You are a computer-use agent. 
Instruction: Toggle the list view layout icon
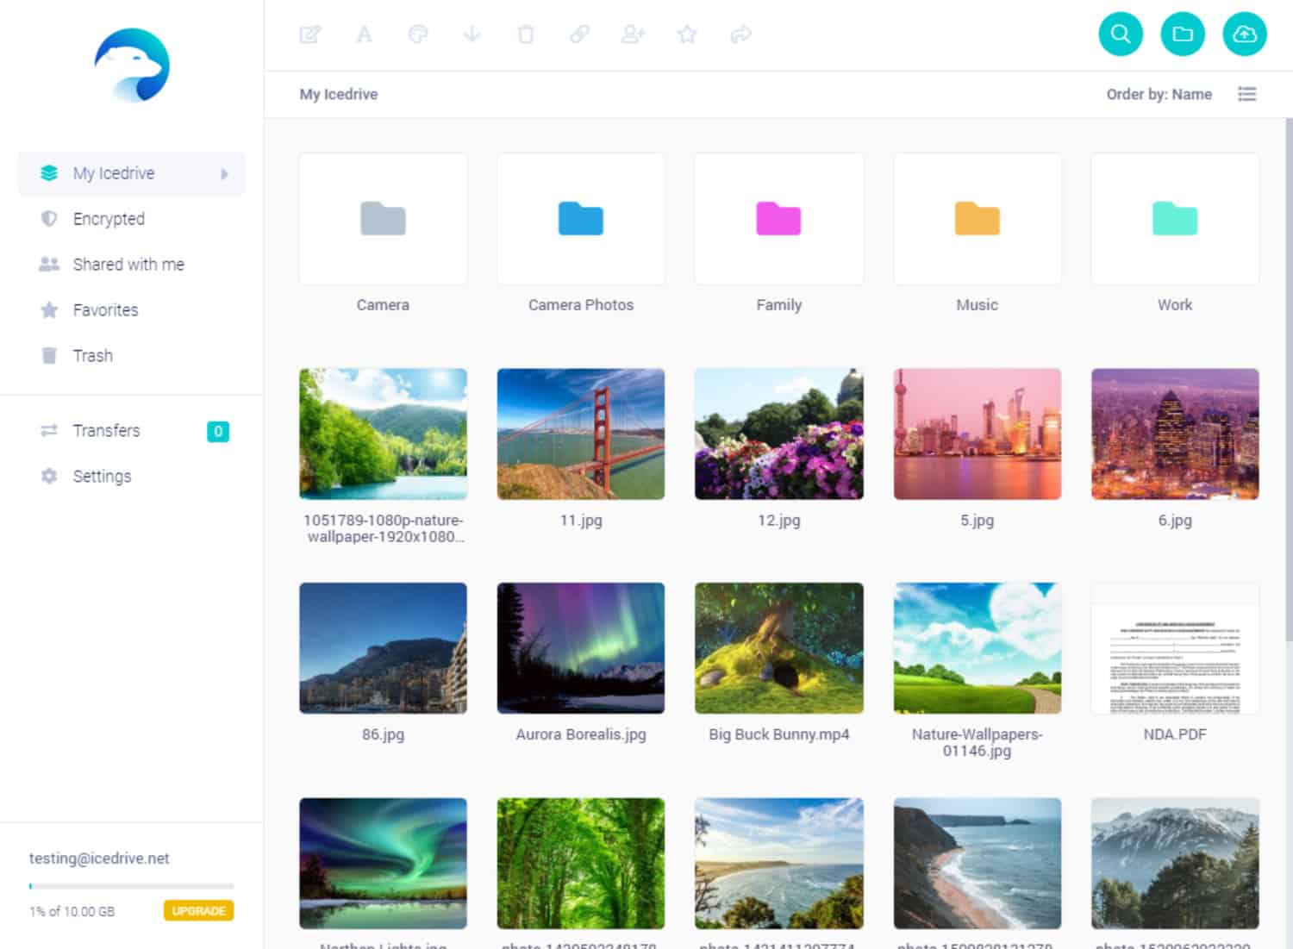tap(1246, 94)
